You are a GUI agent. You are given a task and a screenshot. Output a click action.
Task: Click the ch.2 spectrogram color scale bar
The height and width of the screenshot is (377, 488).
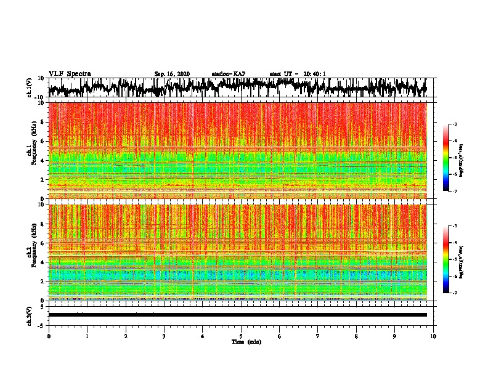coord(446,259)
